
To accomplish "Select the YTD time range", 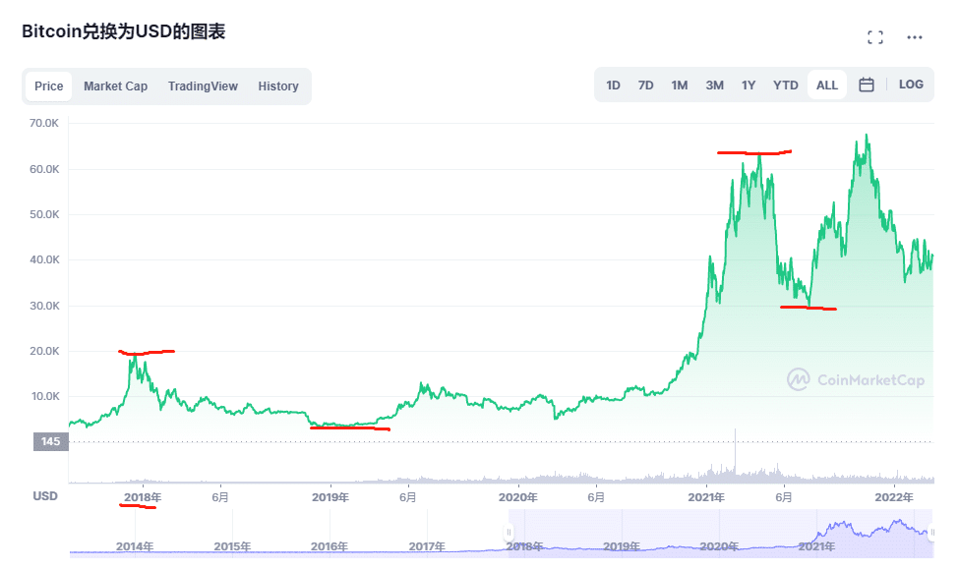I will click(785, 85).
